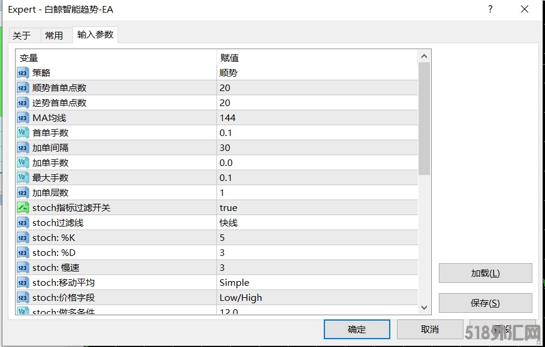Viewport: 545px width, 347px height.
Task: Click the help question mark in title bar
Action: [x=490, y=10]
